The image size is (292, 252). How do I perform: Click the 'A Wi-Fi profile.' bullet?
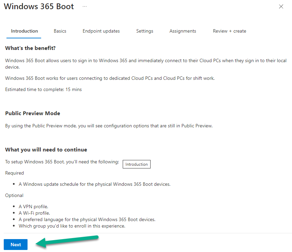[34, 213]
